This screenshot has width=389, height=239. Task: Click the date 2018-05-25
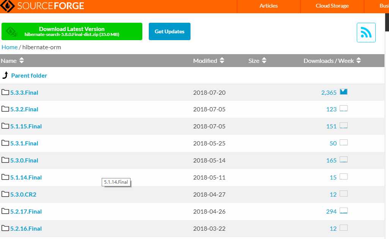[209, 144]
